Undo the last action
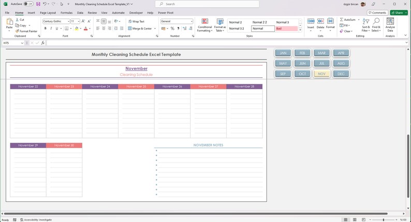This screenshot has height=222, width=411. [x=45, y=4]
